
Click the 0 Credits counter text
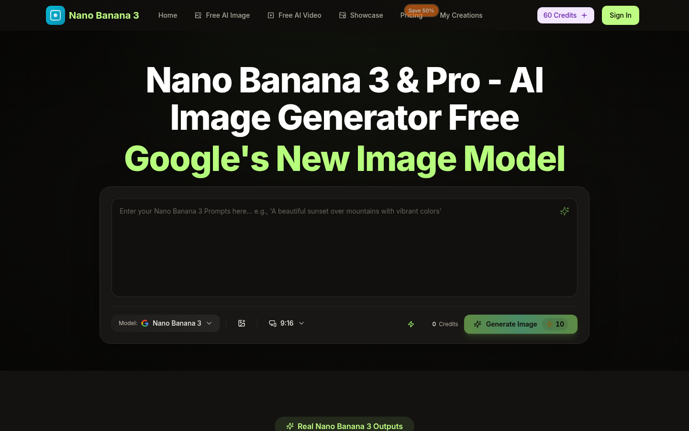click(445, 324)
